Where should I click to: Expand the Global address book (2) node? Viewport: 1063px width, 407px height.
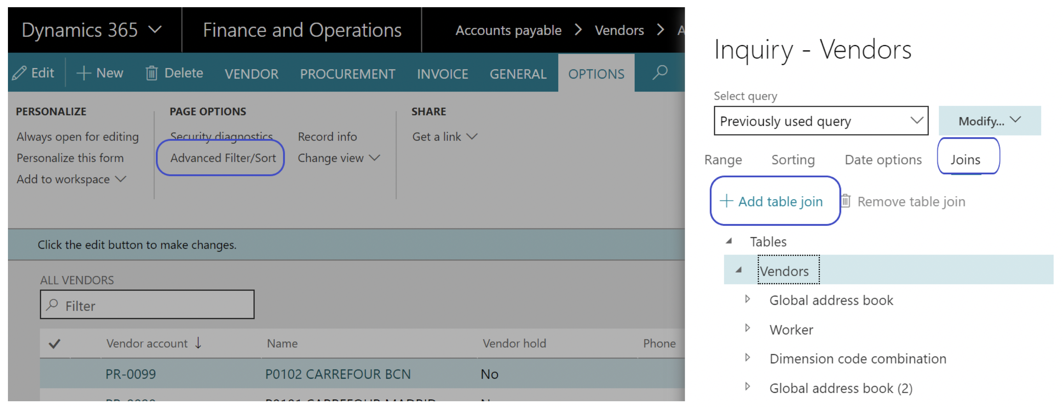[747, 387]
